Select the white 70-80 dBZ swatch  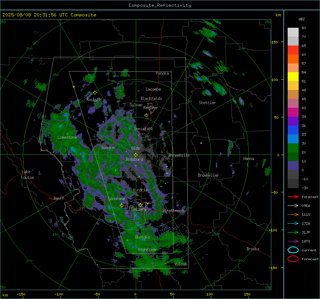[293, 32]
